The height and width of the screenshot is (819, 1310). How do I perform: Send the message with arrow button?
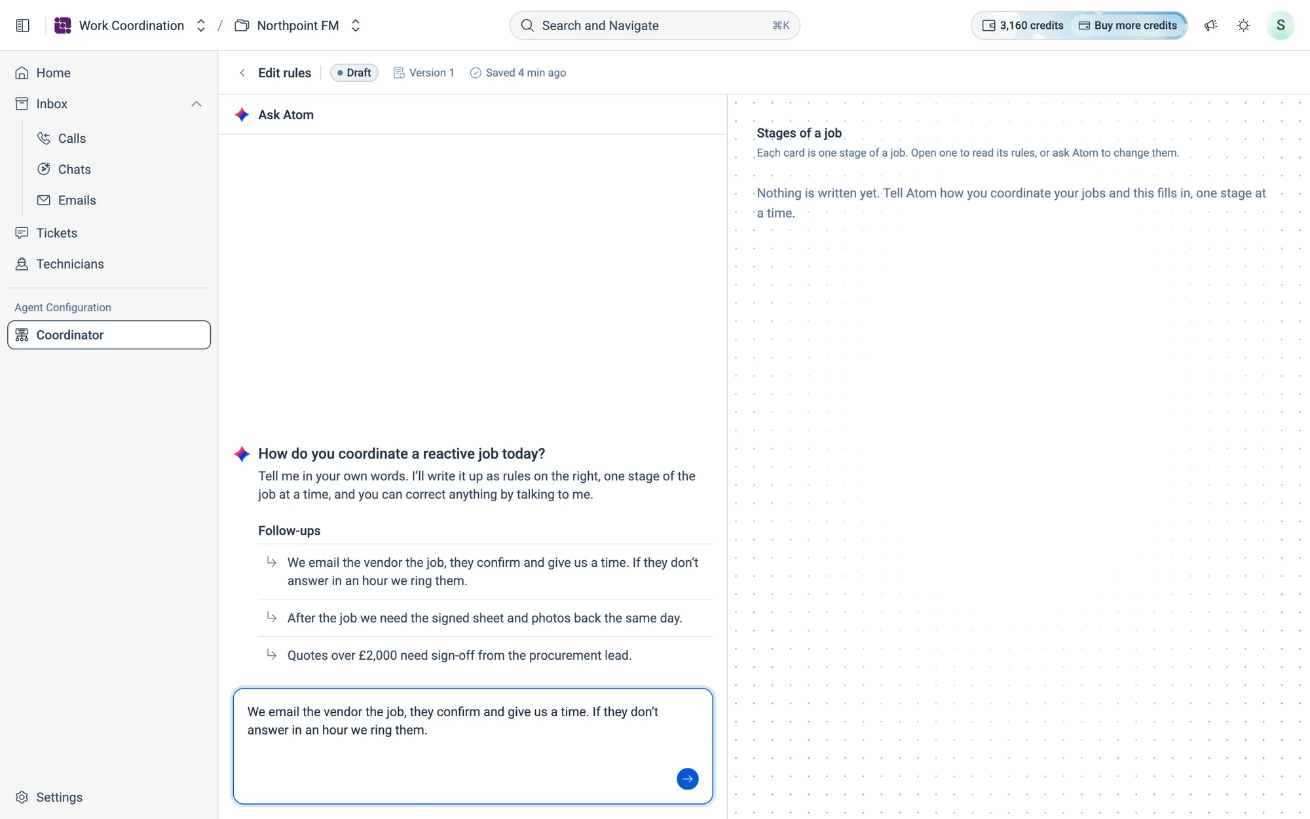tap(687, 779)
